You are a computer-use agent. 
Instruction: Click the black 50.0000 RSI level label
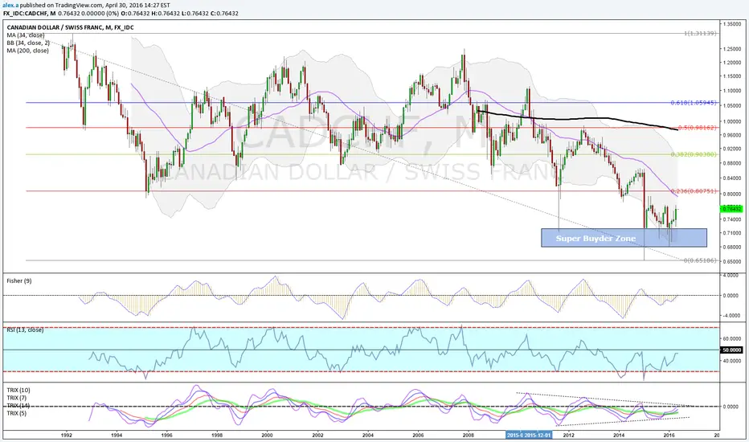[732, 350]
